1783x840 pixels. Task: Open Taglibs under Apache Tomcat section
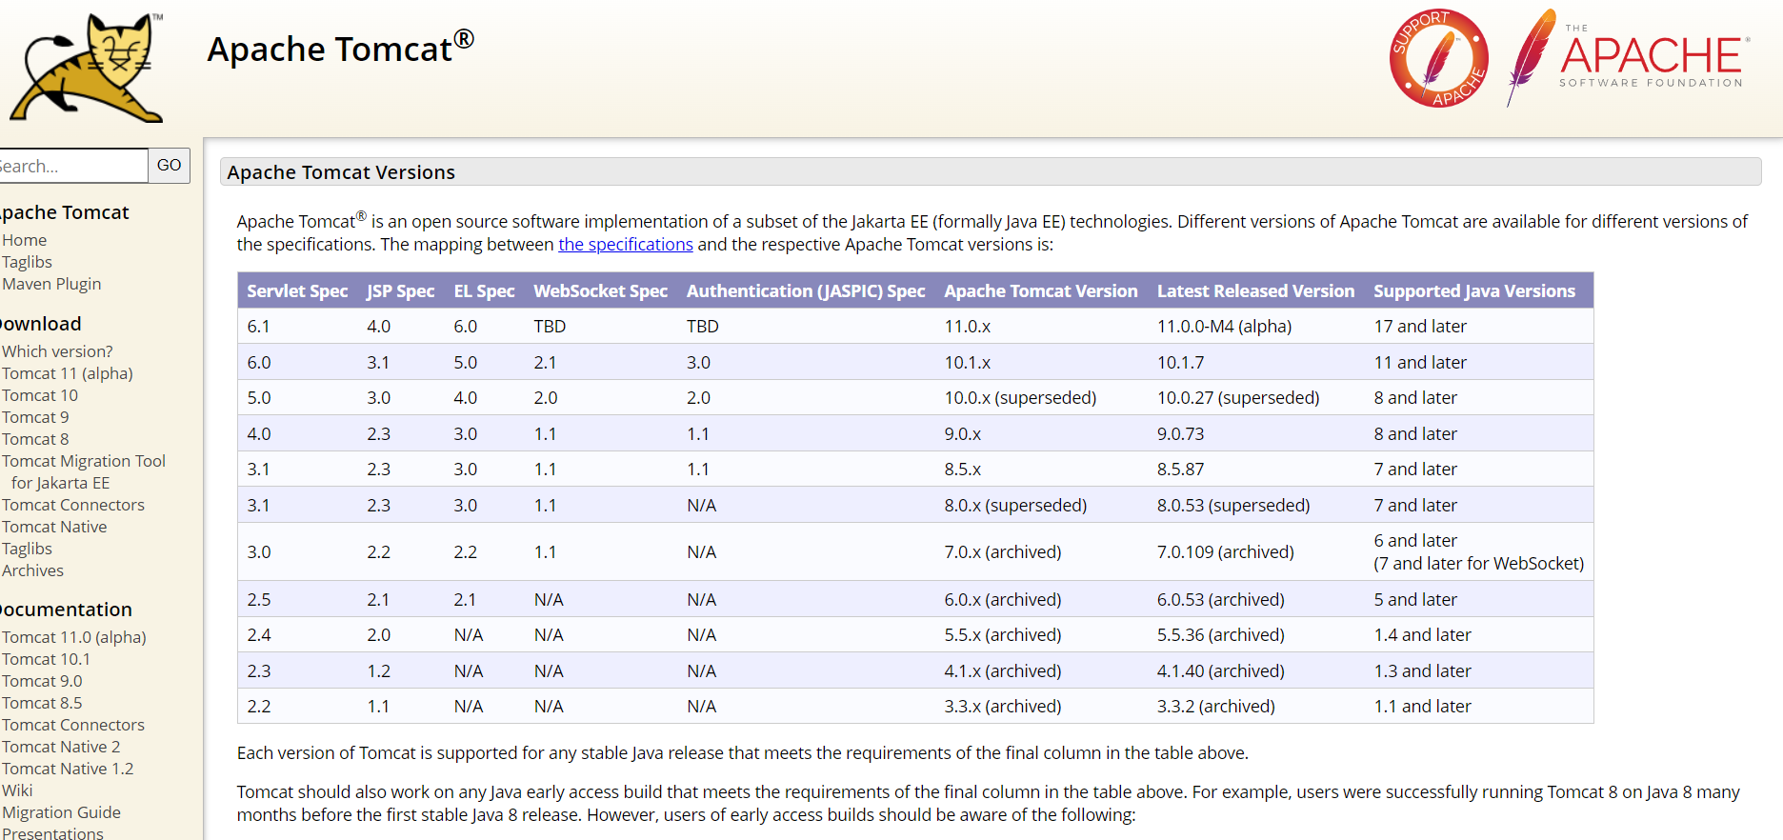[x=27, y=262]
